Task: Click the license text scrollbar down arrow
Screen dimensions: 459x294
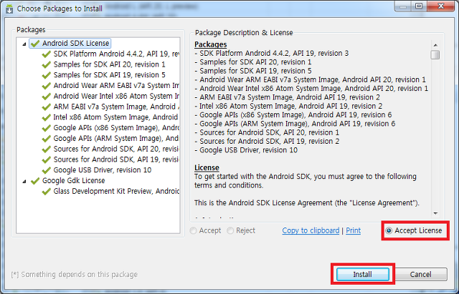Action: click(435, 213)
